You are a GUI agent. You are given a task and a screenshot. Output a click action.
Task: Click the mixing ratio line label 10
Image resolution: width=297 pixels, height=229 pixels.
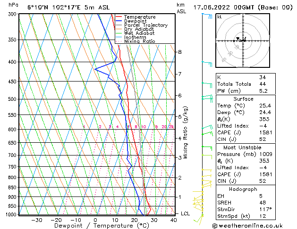pos(144,127)
